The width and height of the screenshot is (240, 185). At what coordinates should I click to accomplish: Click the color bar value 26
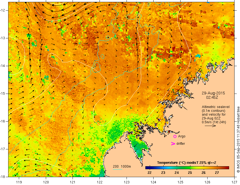click(x=203, y=173)
